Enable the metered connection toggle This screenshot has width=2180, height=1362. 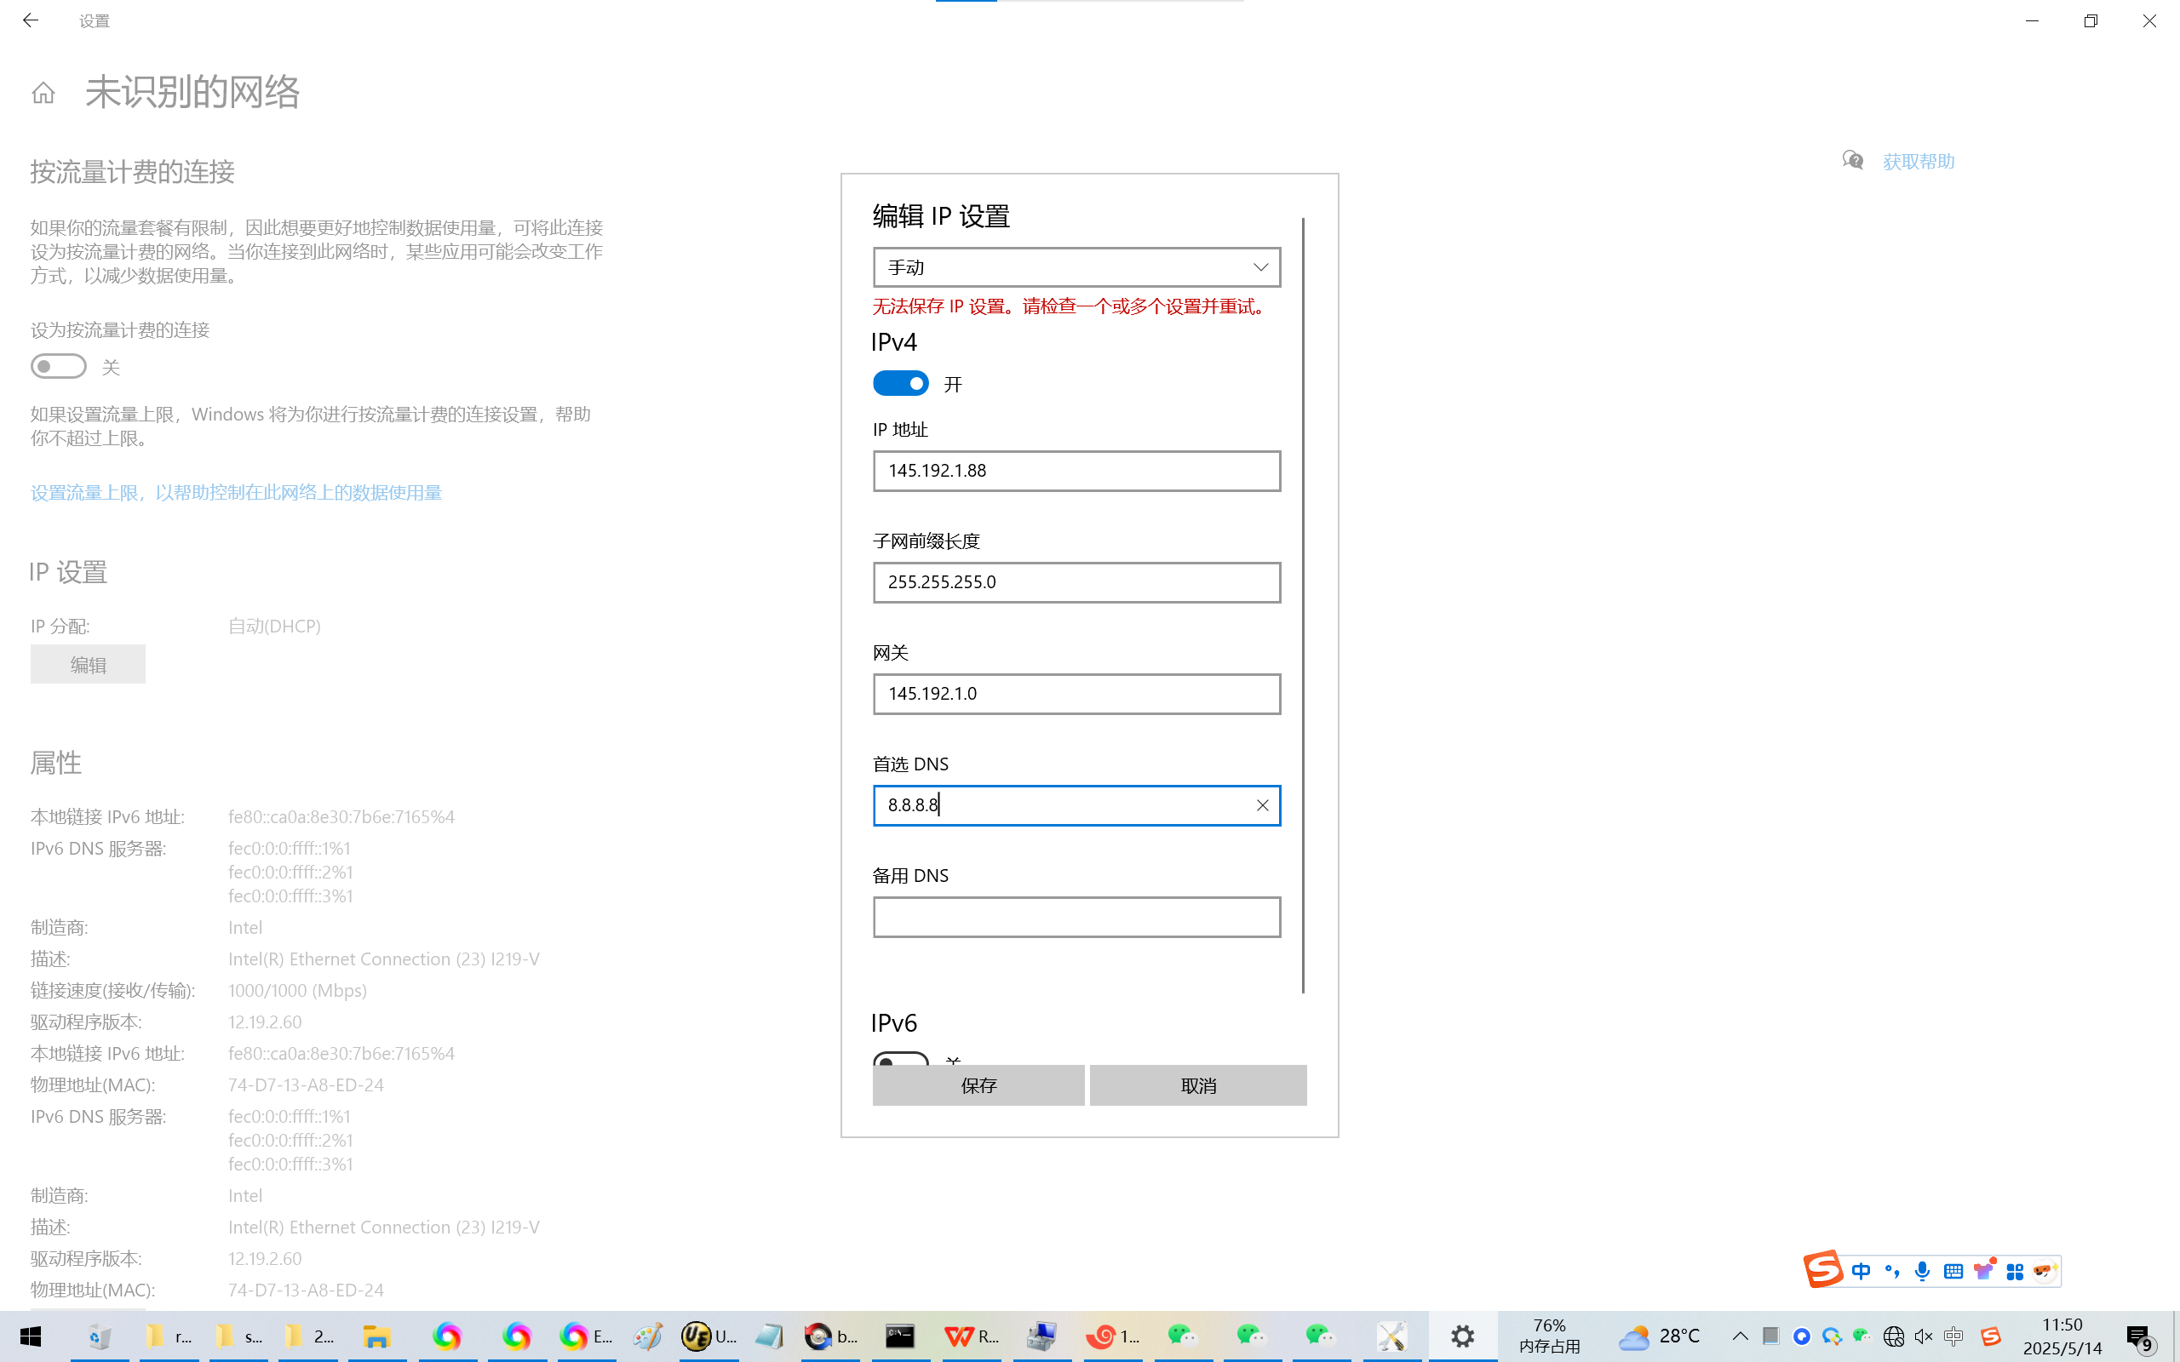59,367
